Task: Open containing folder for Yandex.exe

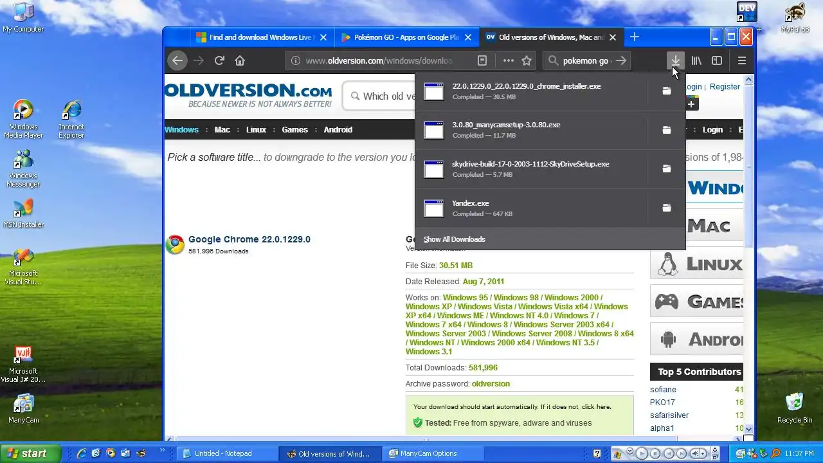Action: click(667, 208)
